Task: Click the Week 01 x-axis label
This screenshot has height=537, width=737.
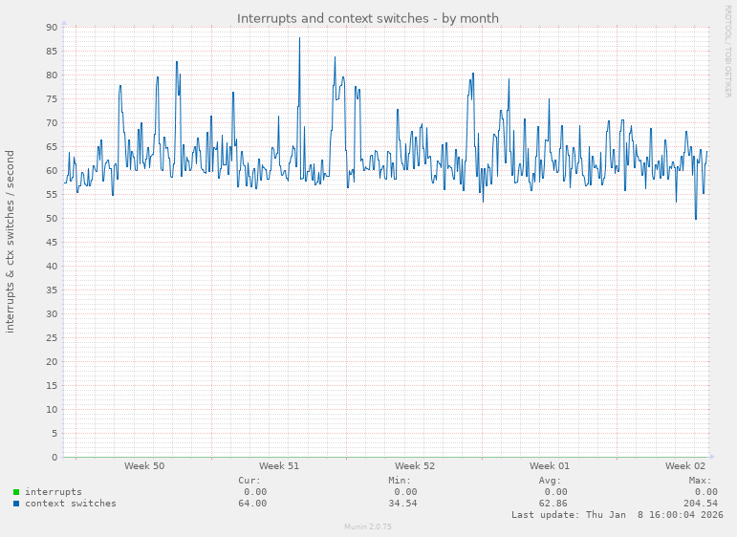Action: (550, 466)
